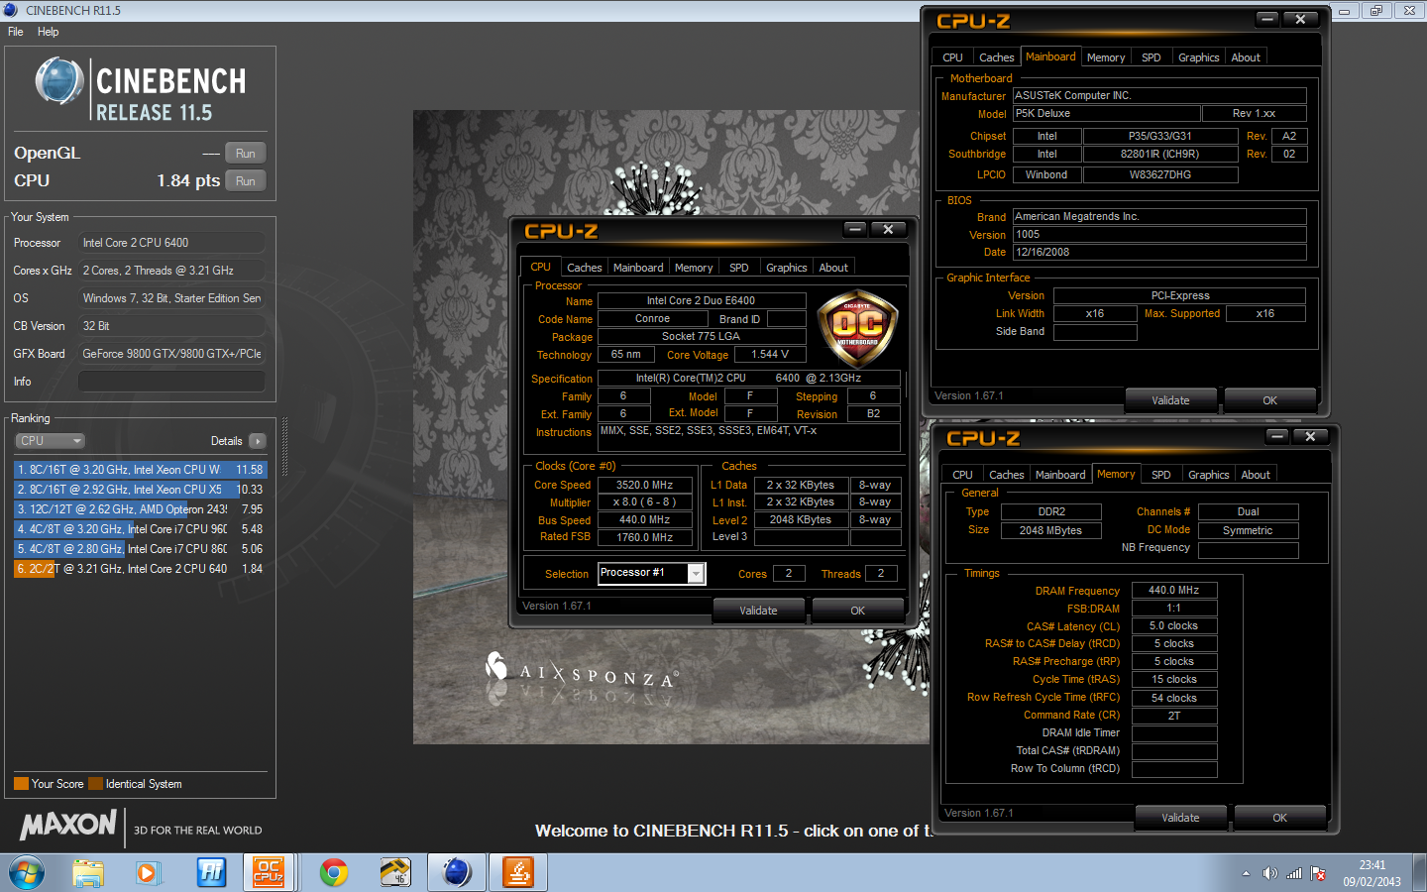Image resolution: width=1427 pixels, height=892 pixels.
Task: Click the DRAM Frequency value 440.0 MHz
Action: pyautogui.click(x=1174, y=590)
